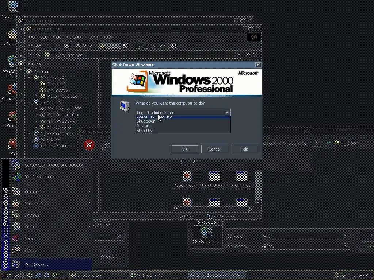Choose 'Restart' from the dropdown list
Image resolution: width=374 pixels, height=280 pixels.
[x=183, y=126]
